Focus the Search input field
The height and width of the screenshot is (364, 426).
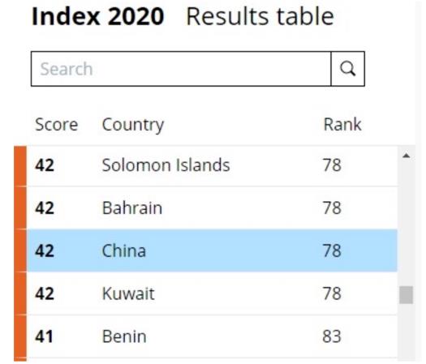click(x=181, y=69)
